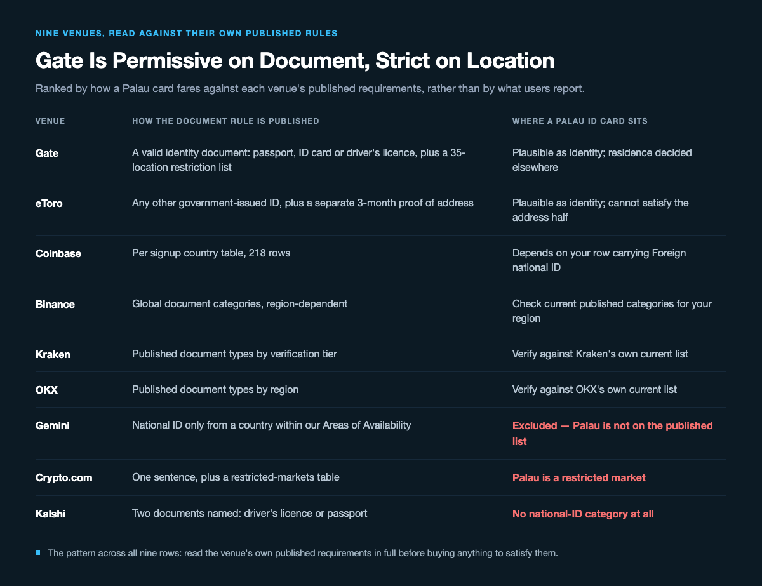Click 'National ID only from a country' text

271,425
